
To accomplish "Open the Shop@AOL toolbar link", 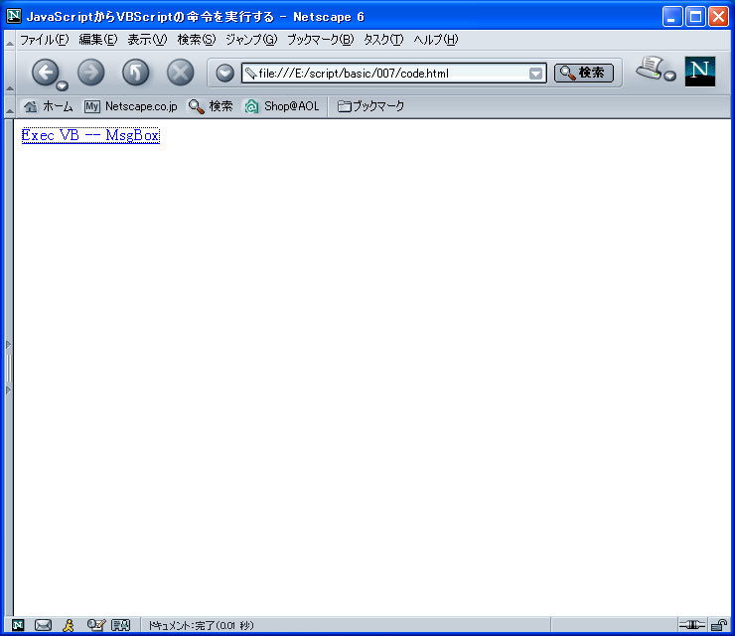I will pyautogui.click(x=282, y=106).
